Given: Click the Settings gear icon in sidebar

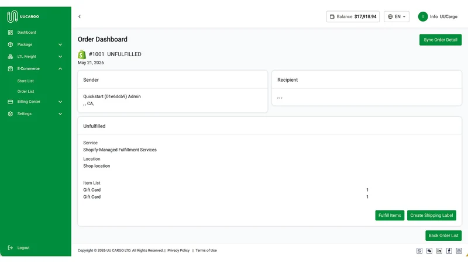Looking at the screenshot, I should click(11, 113).
